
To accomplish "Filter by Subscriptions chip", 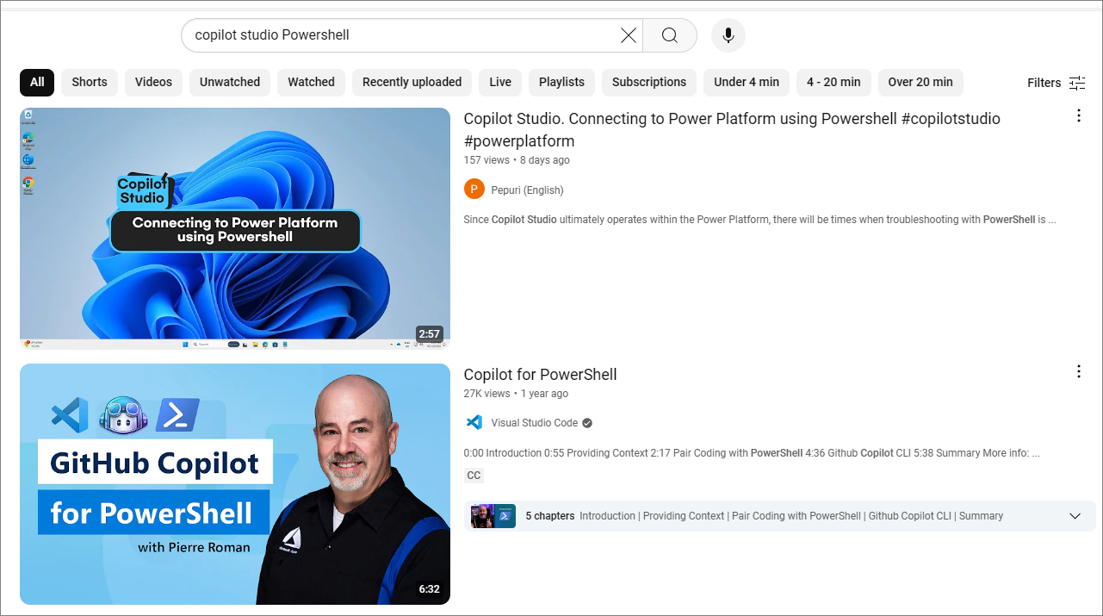I will [649, 82].
